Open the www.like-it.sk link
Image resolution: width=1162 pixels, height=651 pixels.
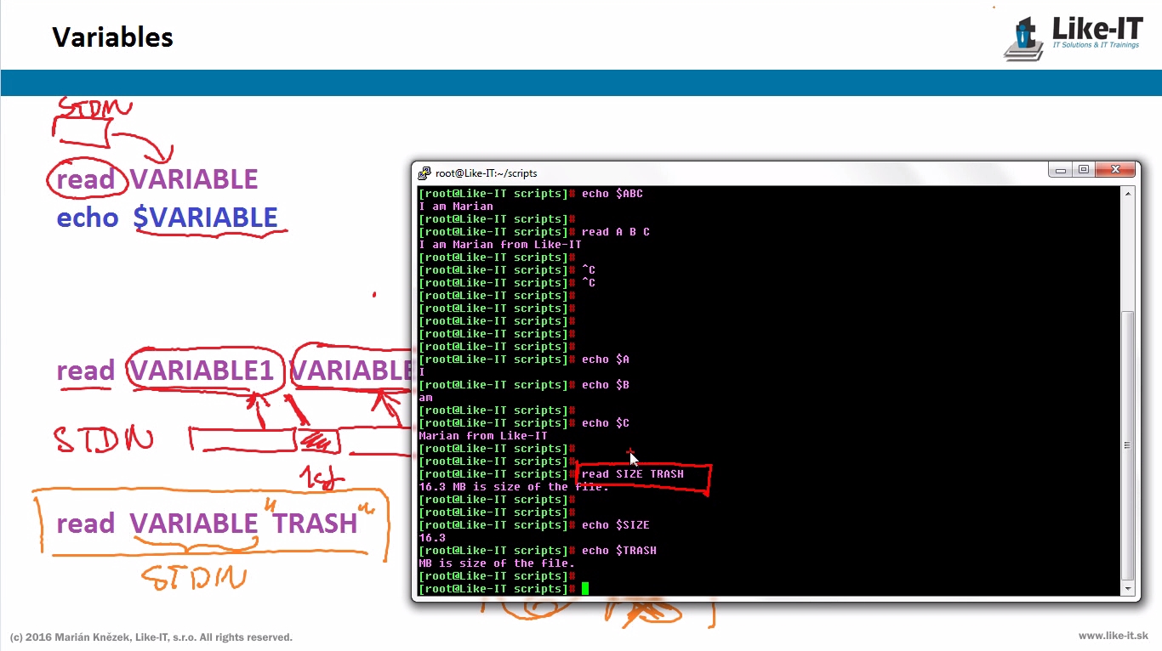[x=1113, y=636]
